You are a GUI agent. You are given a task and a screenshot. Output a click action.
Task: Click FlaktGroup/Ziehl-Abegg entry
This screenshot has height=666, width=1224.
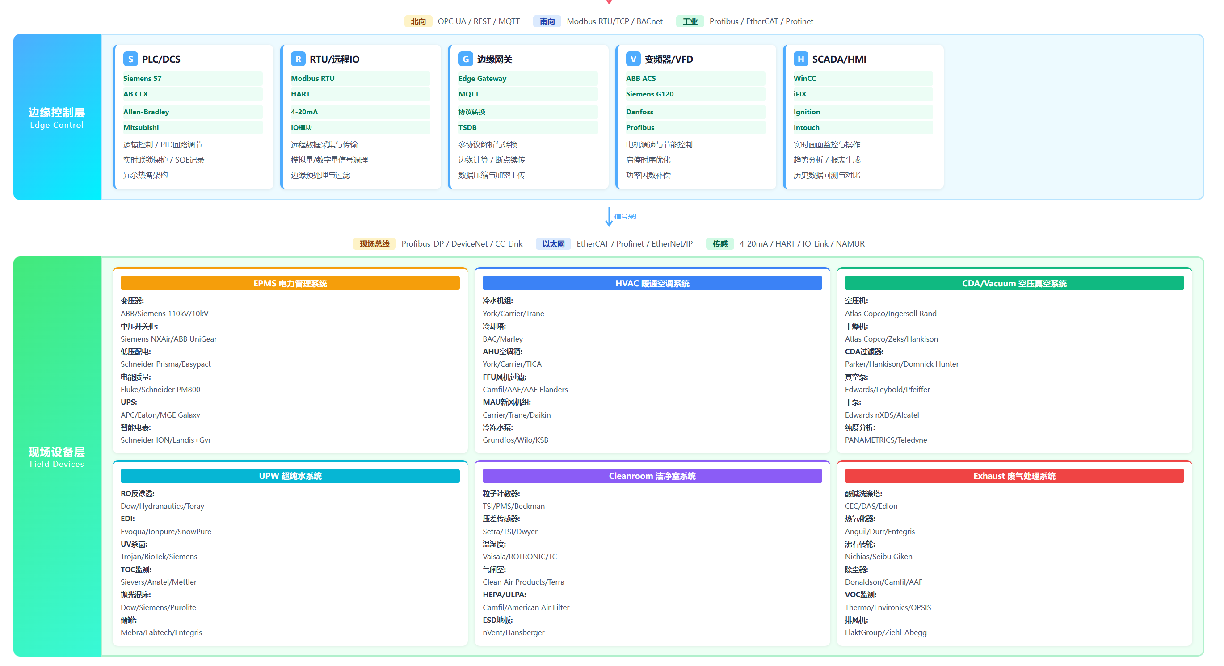pos(886,632)
